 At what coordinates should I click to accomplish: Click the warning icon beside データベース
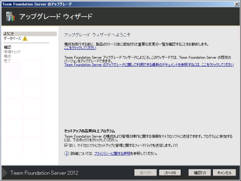[25, 39]
